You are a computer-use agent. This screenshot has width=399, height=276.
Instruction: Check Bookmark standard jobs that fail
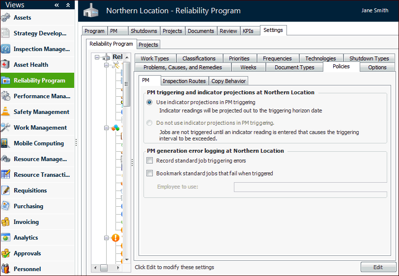150,173
